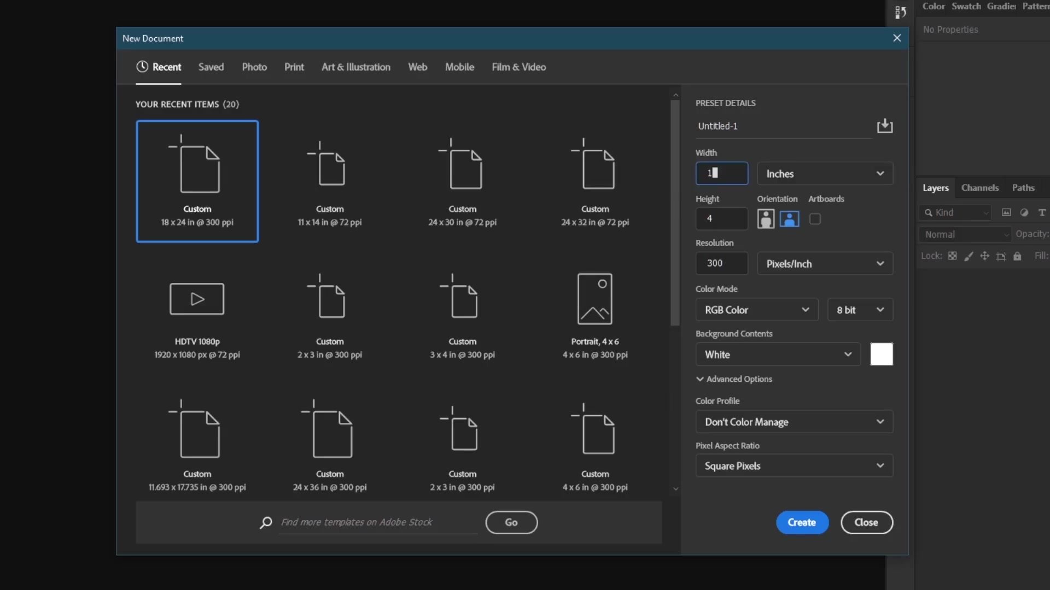
Task: Switch to the Film & Video tab
Action: (x=518, y=67)
